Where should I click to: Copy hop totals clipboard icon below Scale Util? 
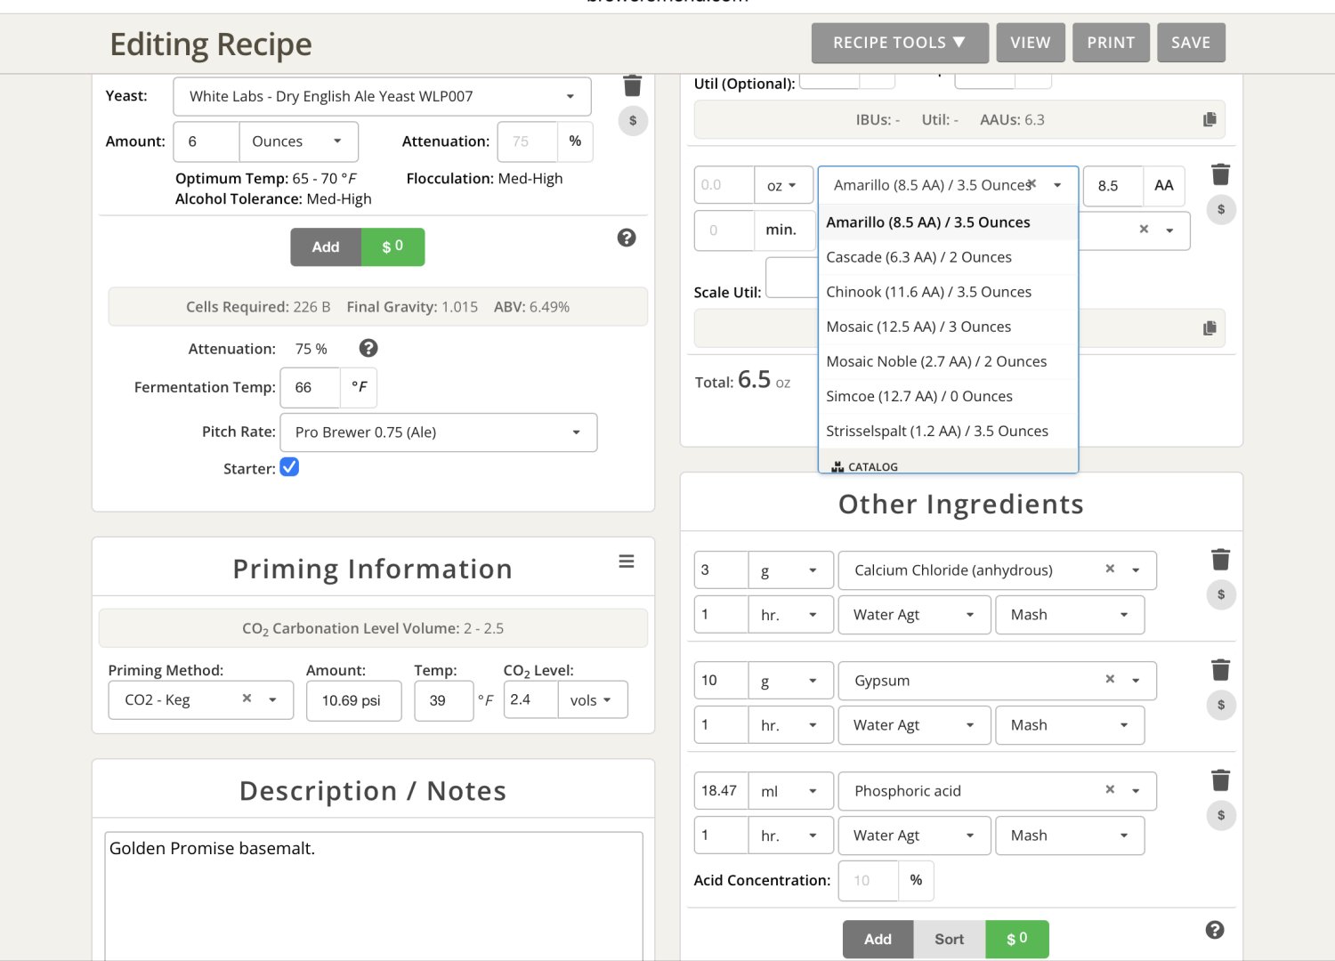1210,328
